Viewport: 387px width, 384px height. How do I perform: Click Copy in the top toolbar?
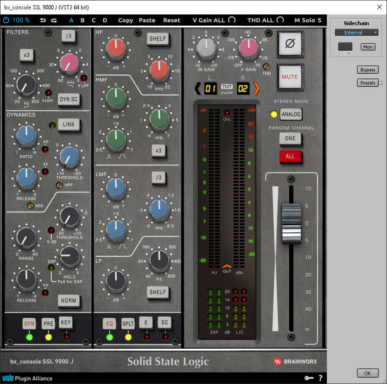[x=125, y=20]
